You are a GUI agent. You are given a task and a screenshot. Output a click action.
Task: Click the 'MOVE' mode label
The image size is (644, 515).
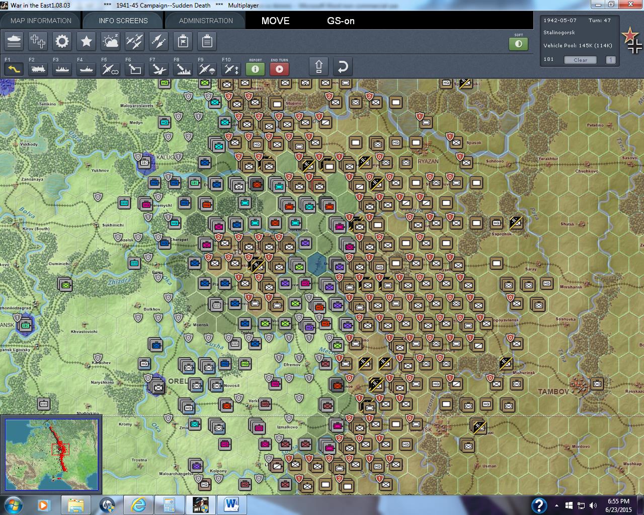click(275, 21)
